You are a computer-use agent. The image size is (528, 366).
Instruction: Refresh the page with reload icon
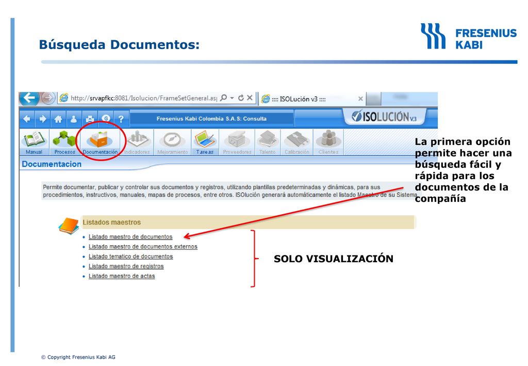click(241, 98)
